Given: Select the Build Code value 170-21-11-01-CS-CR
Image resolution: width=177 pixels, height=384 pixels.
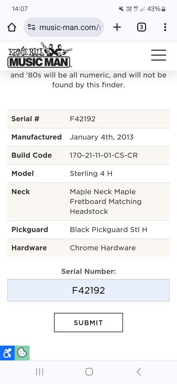Looking at the screenshot, I should [104, 155].
